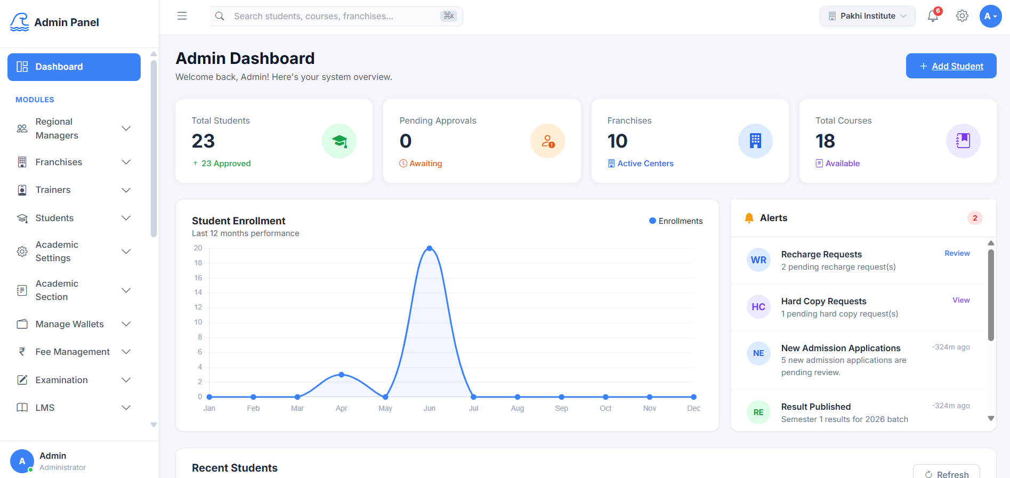Click the April data point on chart
The height and width of the screenshot is (478, 1010).
(x=342, y=375)
